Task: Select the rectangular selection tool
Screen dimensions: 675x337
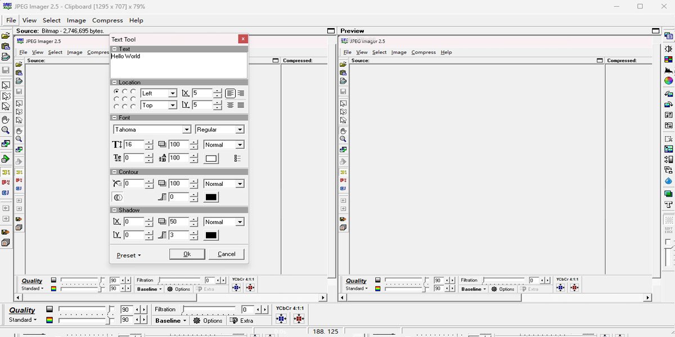Action: (6, 84)
